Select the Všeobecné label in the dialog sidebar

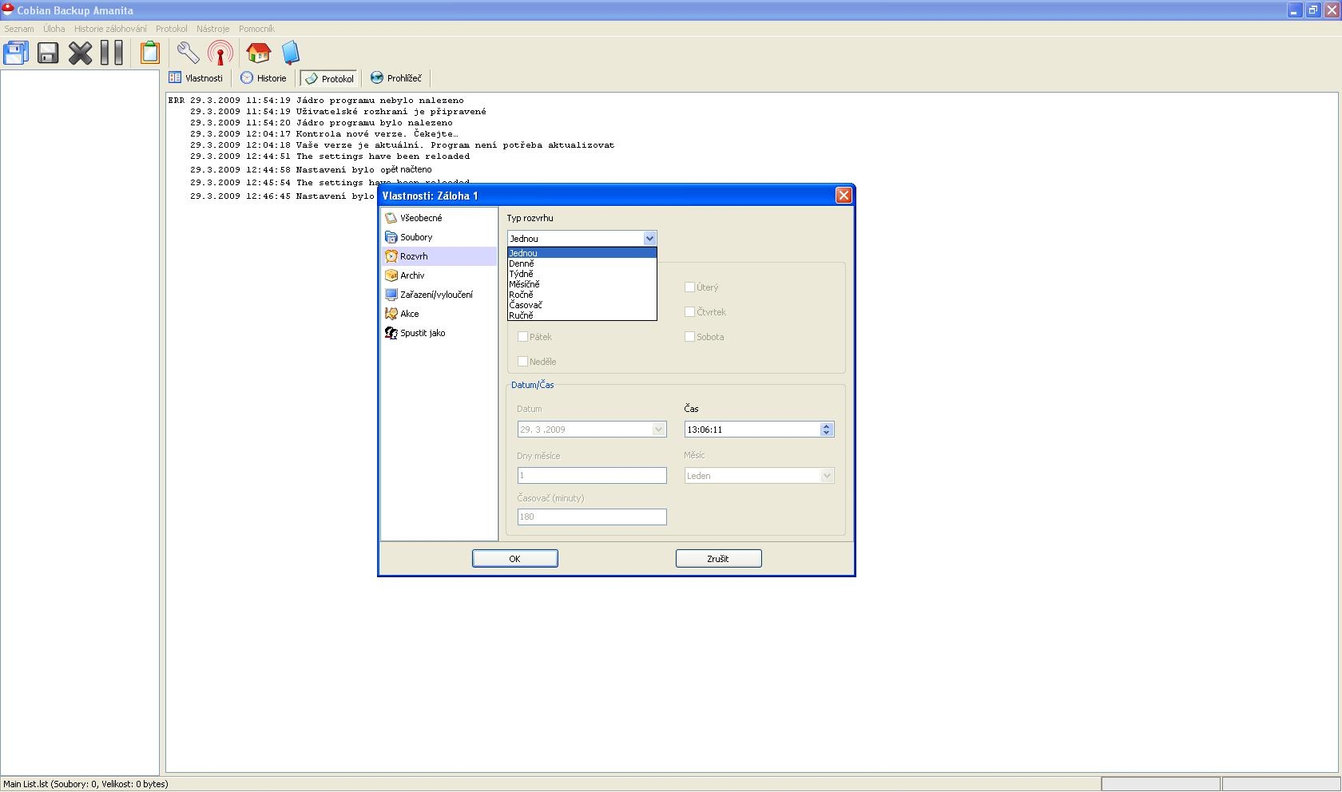(x=421, y=217)
